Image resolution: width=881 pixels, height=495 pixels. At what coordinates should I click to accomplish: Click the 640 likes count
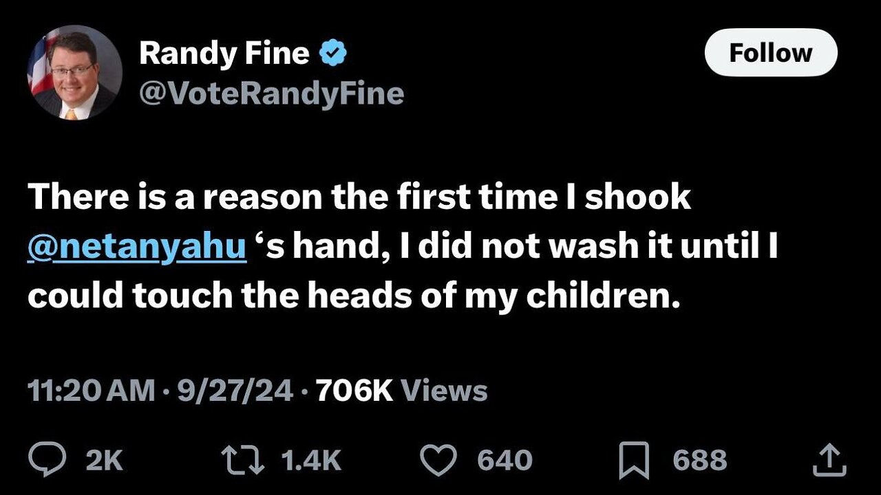(505, 460)
